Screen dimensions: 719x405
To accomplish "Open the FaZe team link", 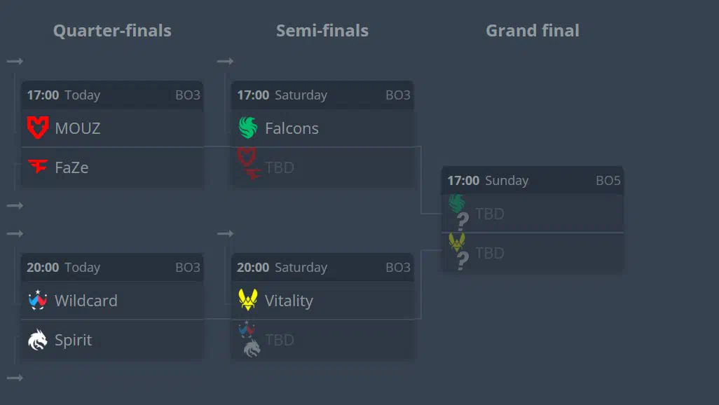I will (71, 167).
